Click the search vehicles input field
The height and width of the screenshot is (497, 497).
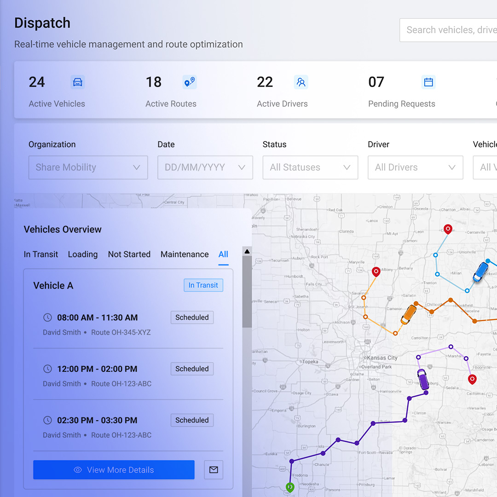(x=456, y=30)
